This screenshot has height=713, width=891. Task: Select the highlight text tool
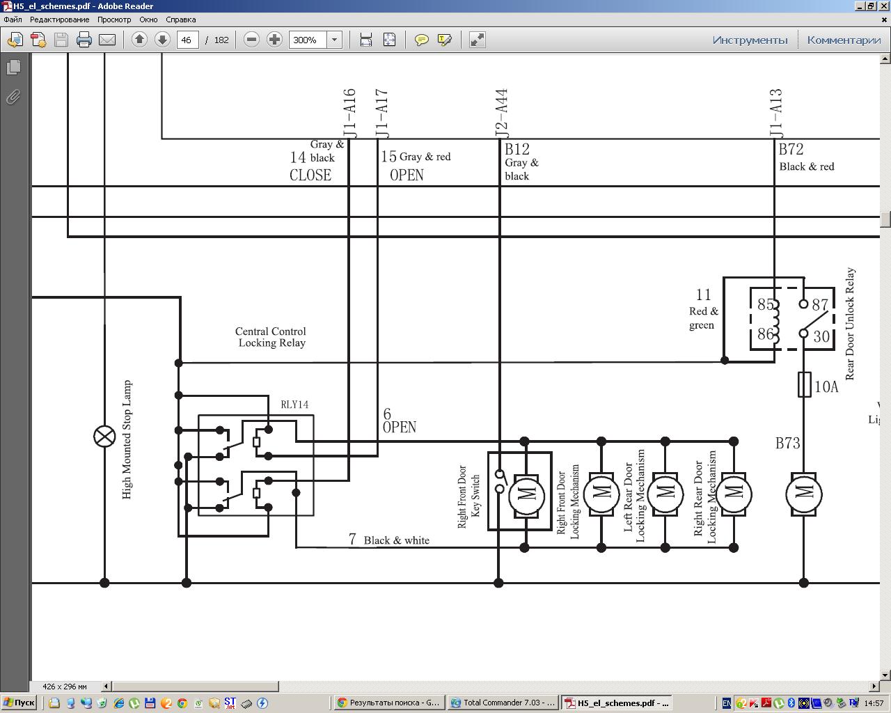(x=445, y=40)
